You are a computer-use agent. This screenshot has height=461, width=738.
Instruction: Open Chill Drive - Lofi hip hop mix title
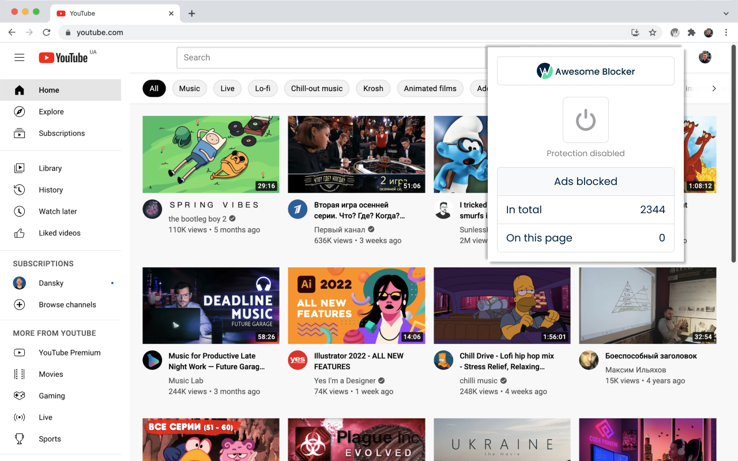[x=507, y=361]
